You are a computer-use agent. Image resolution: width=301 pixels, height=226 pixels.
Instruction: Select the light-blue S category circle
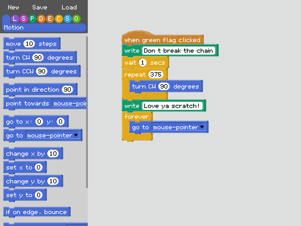[67, 19]
